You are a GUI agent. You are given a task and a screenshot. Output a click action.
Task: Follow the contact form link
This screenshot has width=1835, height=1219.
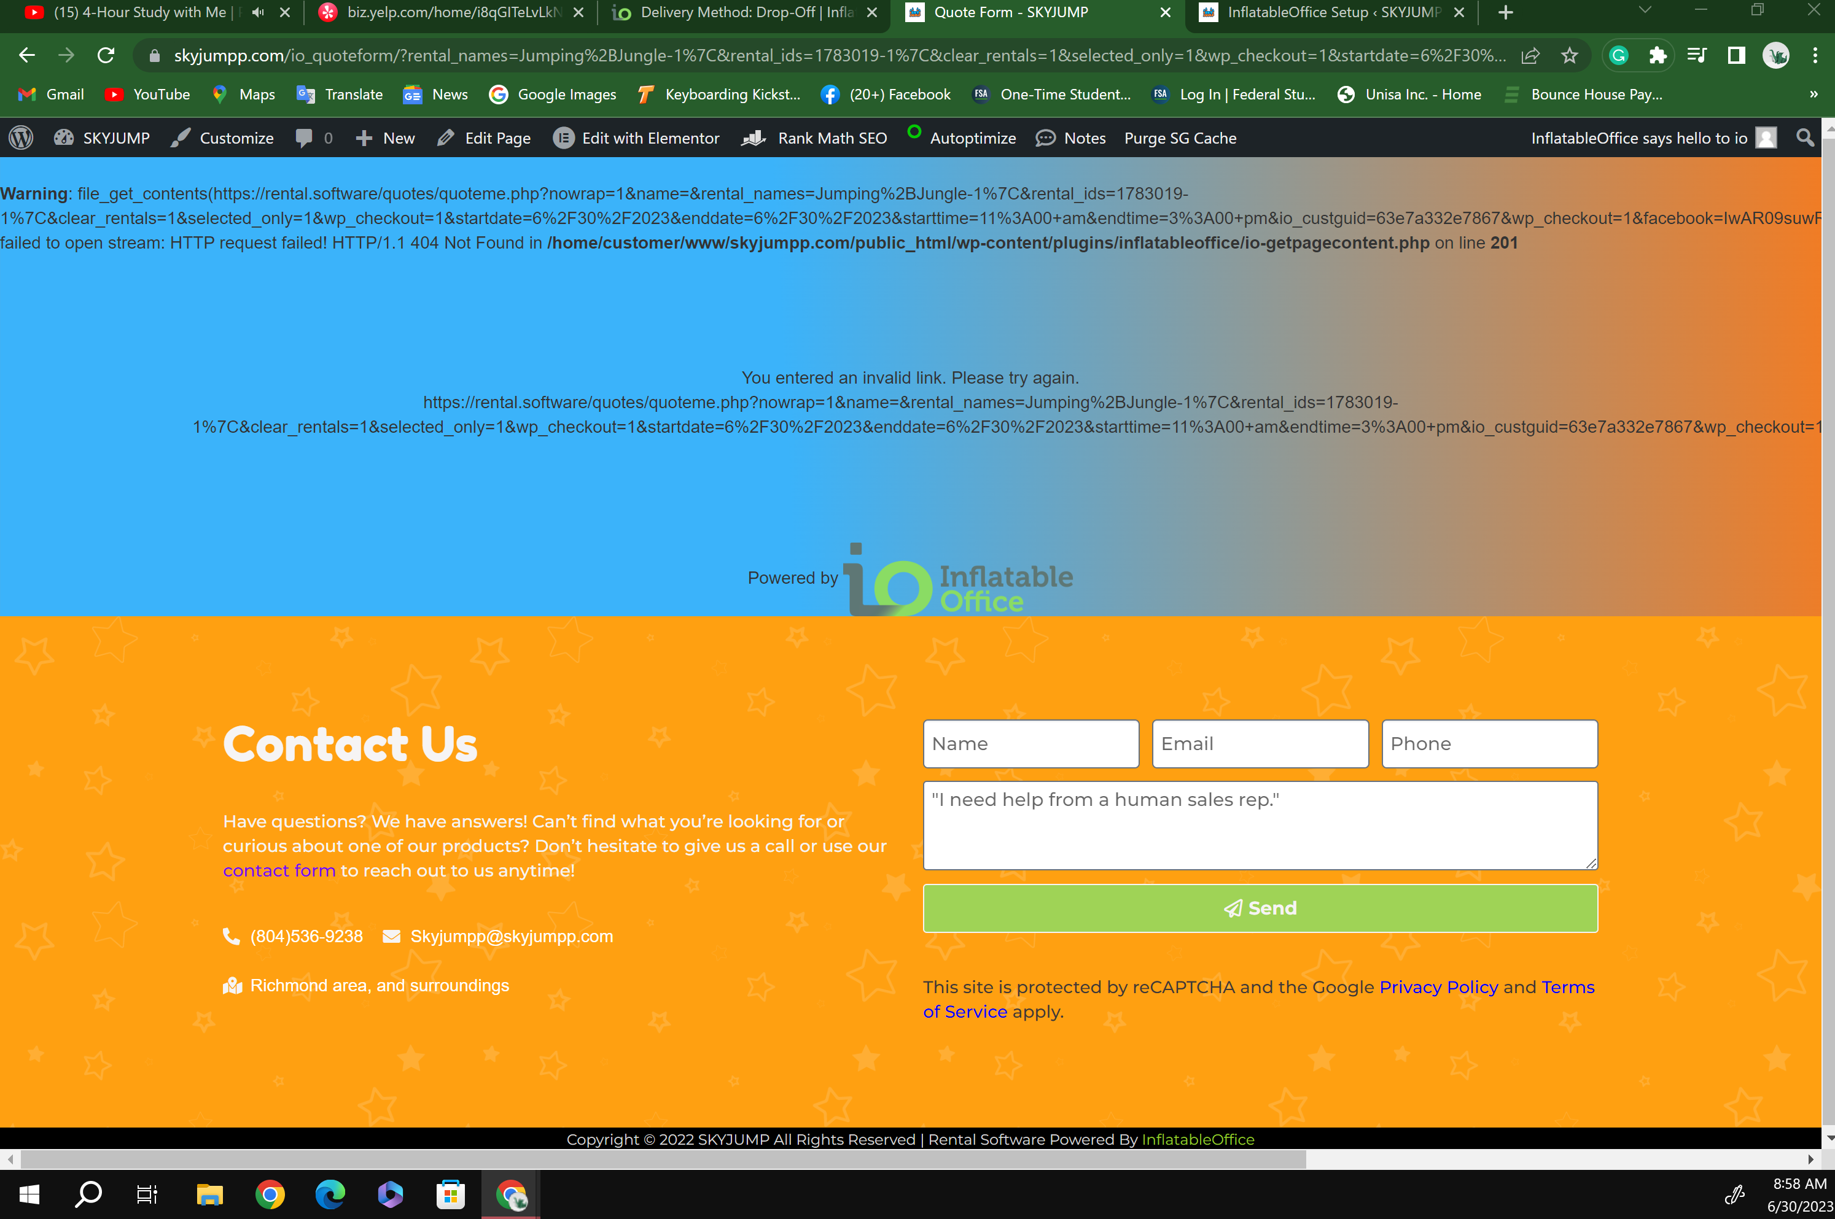click(x=278, y=871)
